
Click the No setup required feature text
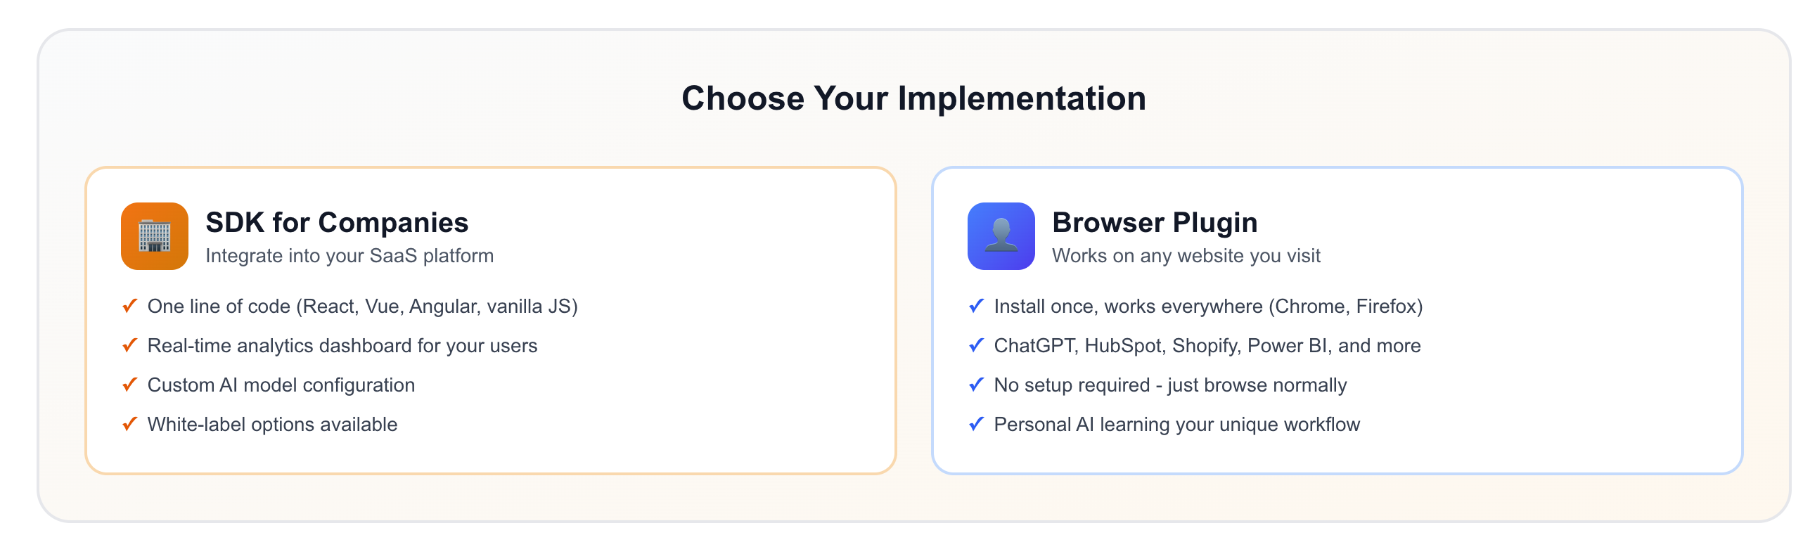(1170, 385)
